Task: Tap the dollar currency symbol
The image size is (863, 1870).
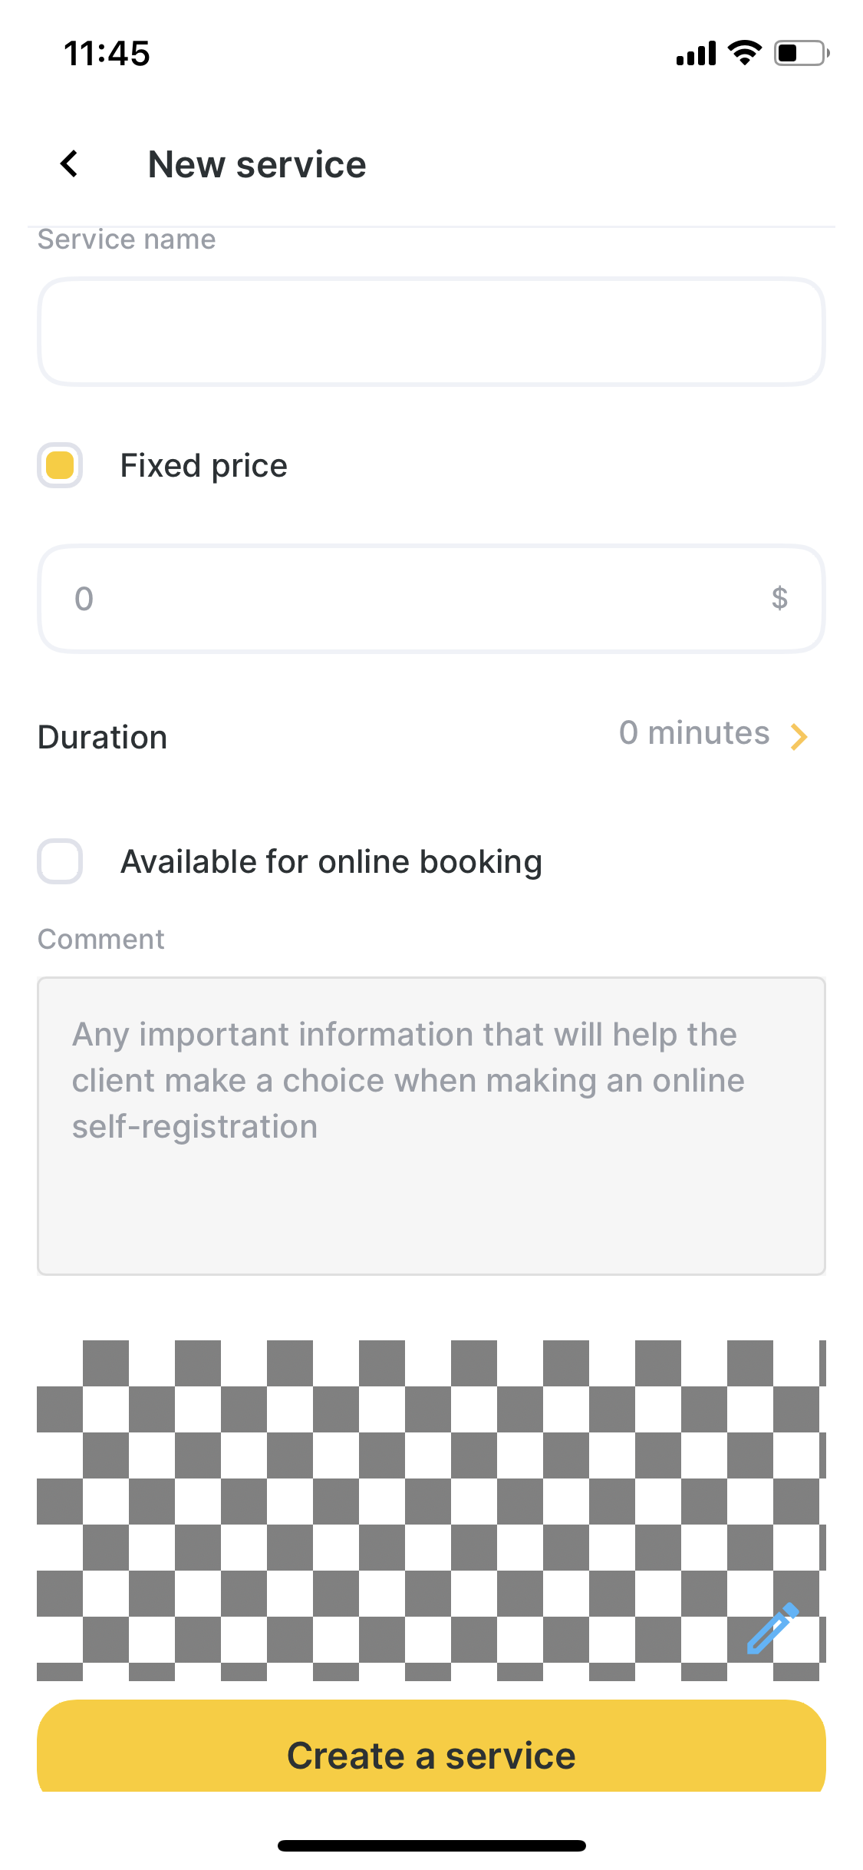Action: (779, 598)
